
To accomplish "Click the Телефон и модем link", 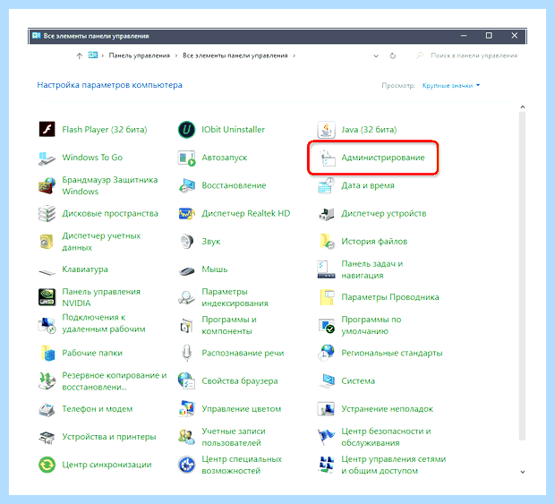I will point(98,409).
